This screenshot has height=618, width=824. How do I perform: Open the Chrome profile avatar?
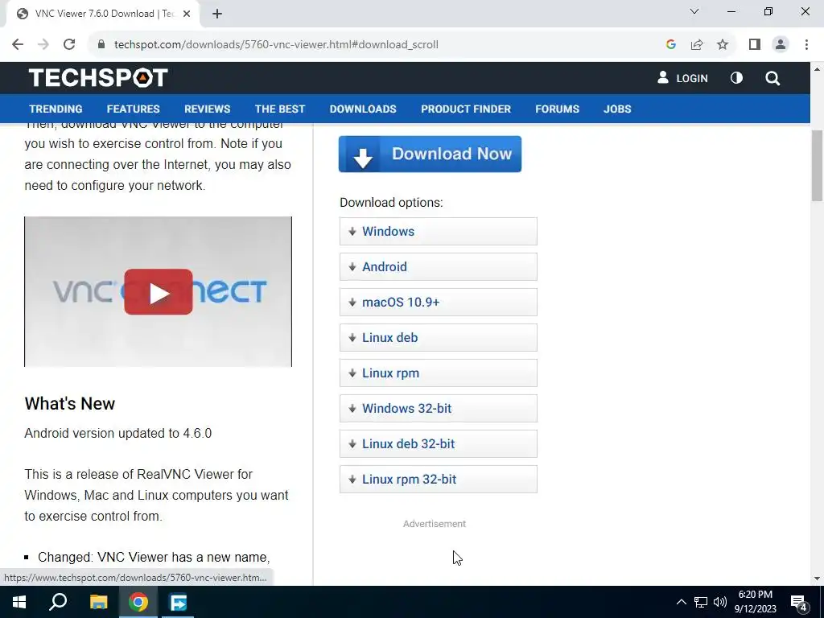781,44
